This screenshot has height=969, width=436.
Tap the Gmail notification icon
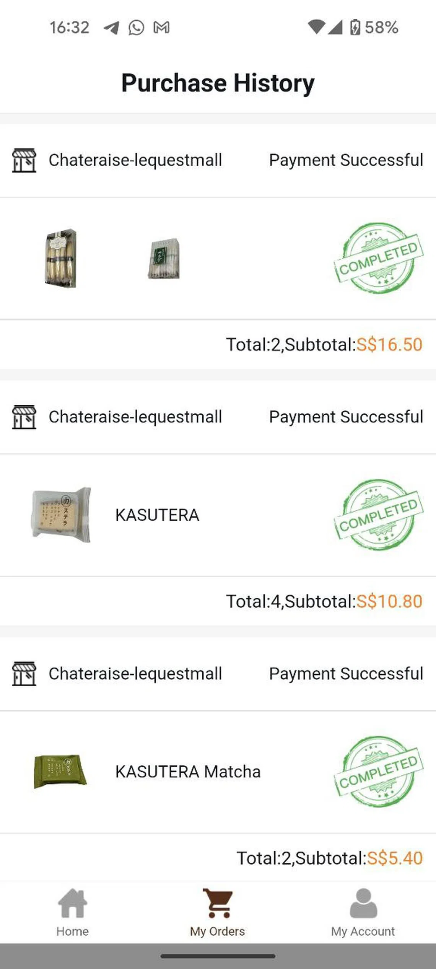tap(161, 28)
